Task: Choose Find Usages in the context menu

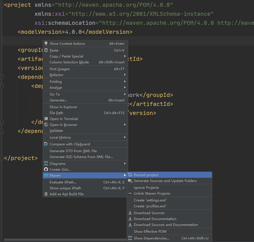Action: (60, 69)
